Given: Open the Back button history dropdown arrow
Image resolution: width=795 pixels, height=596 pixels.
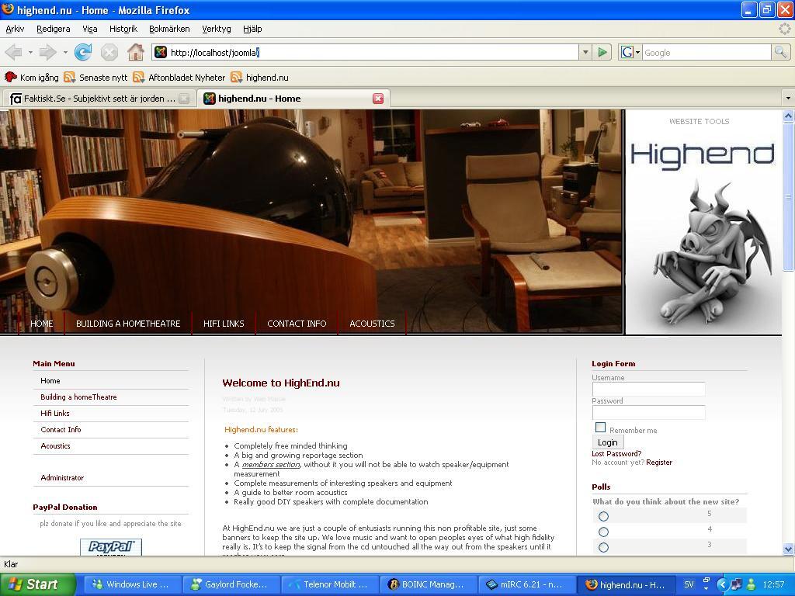Looking at the screenshot, I should tap(30, 52).
